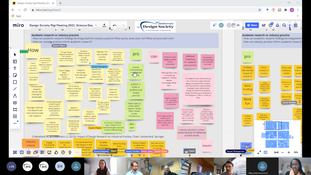311x175 pixels.
Task: Open the Miro home logo
Action: 18,25
